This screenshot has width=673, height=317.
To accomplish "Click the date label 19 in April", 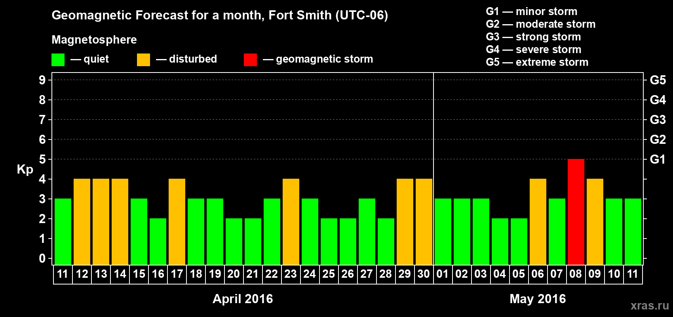I will [x=215, y=274].
